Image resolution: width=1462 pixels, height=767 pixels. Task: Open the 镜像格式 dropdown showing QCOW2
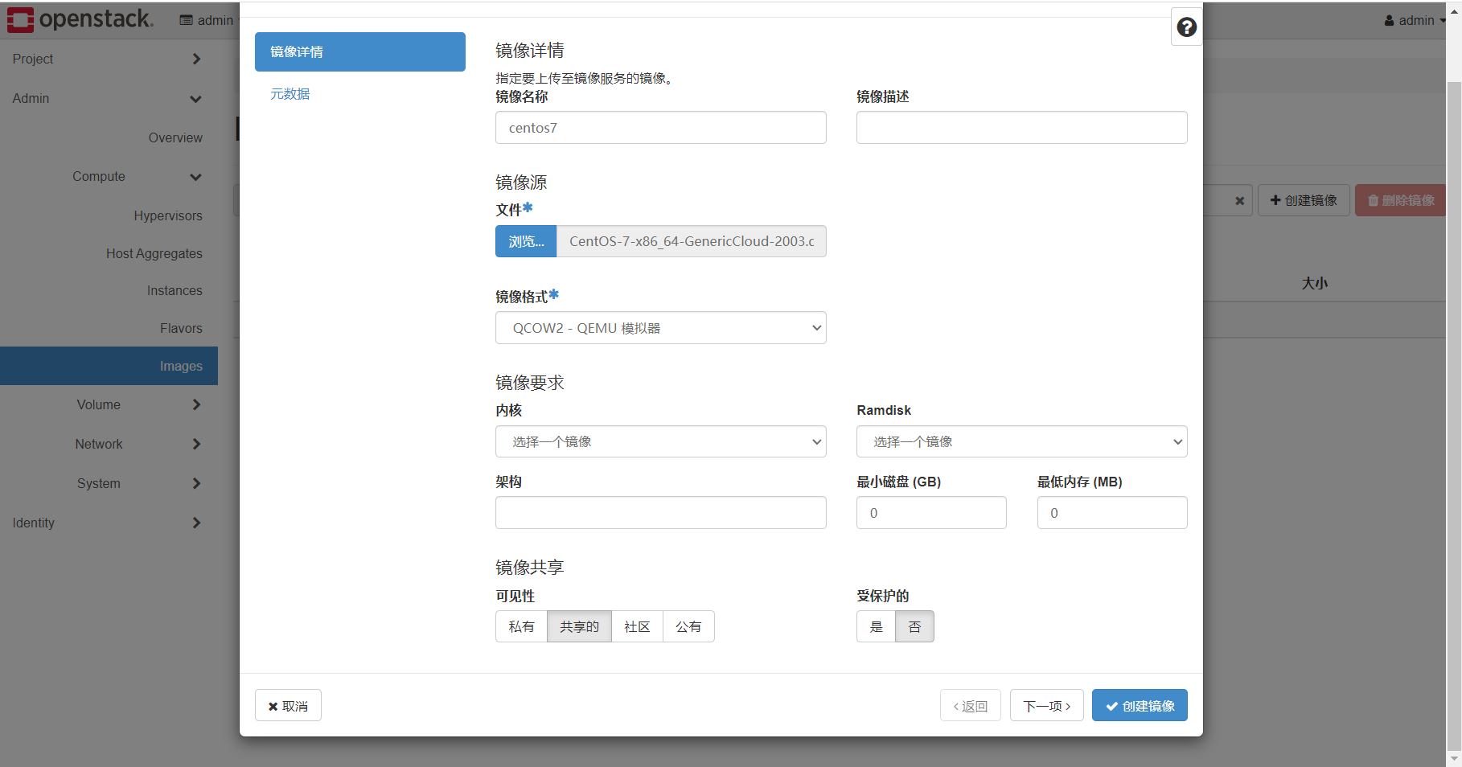(661, 328)
